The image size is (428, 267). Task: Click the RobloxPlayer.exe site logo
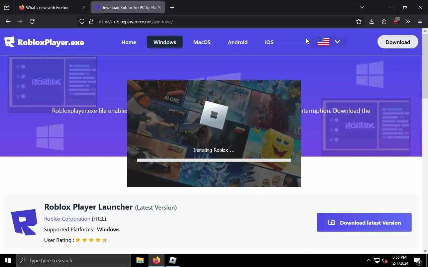pos(44,42)
